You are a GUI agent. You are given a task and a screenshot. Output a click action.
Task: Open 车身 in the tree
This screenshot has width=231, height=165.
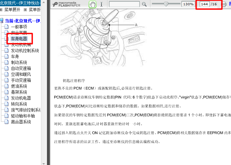[x=15, y=56]
